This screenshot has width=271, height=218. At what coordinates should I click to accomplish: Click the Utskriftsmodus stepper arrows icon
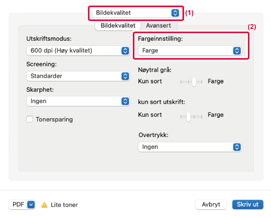click(x=125, y=51)
